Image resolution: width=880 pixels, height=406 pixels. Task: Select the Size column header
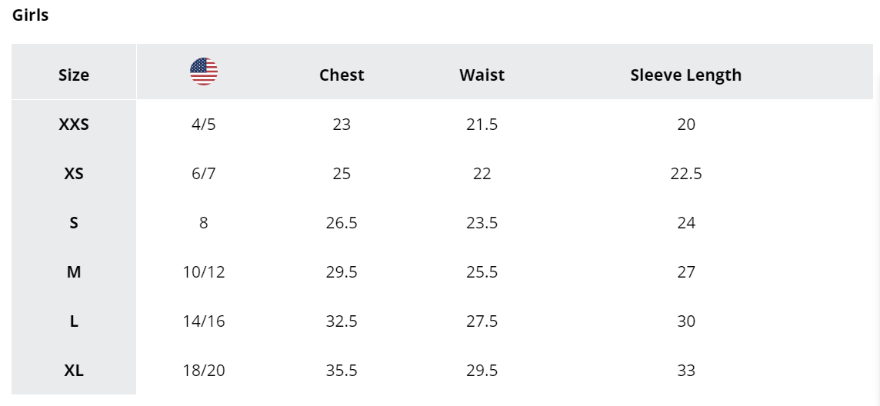[74, 75]
